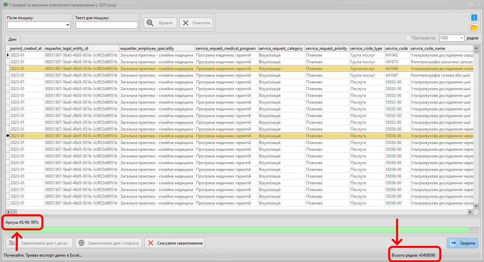Screen dimensions: 484x262
Task: Open the orange folder icon
Action: (x=474, y=27)
